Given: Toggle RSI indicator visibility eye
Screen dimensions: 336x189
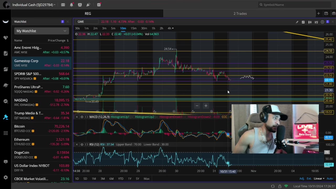Looking at the screenshot, I should (x=82, y=144).
